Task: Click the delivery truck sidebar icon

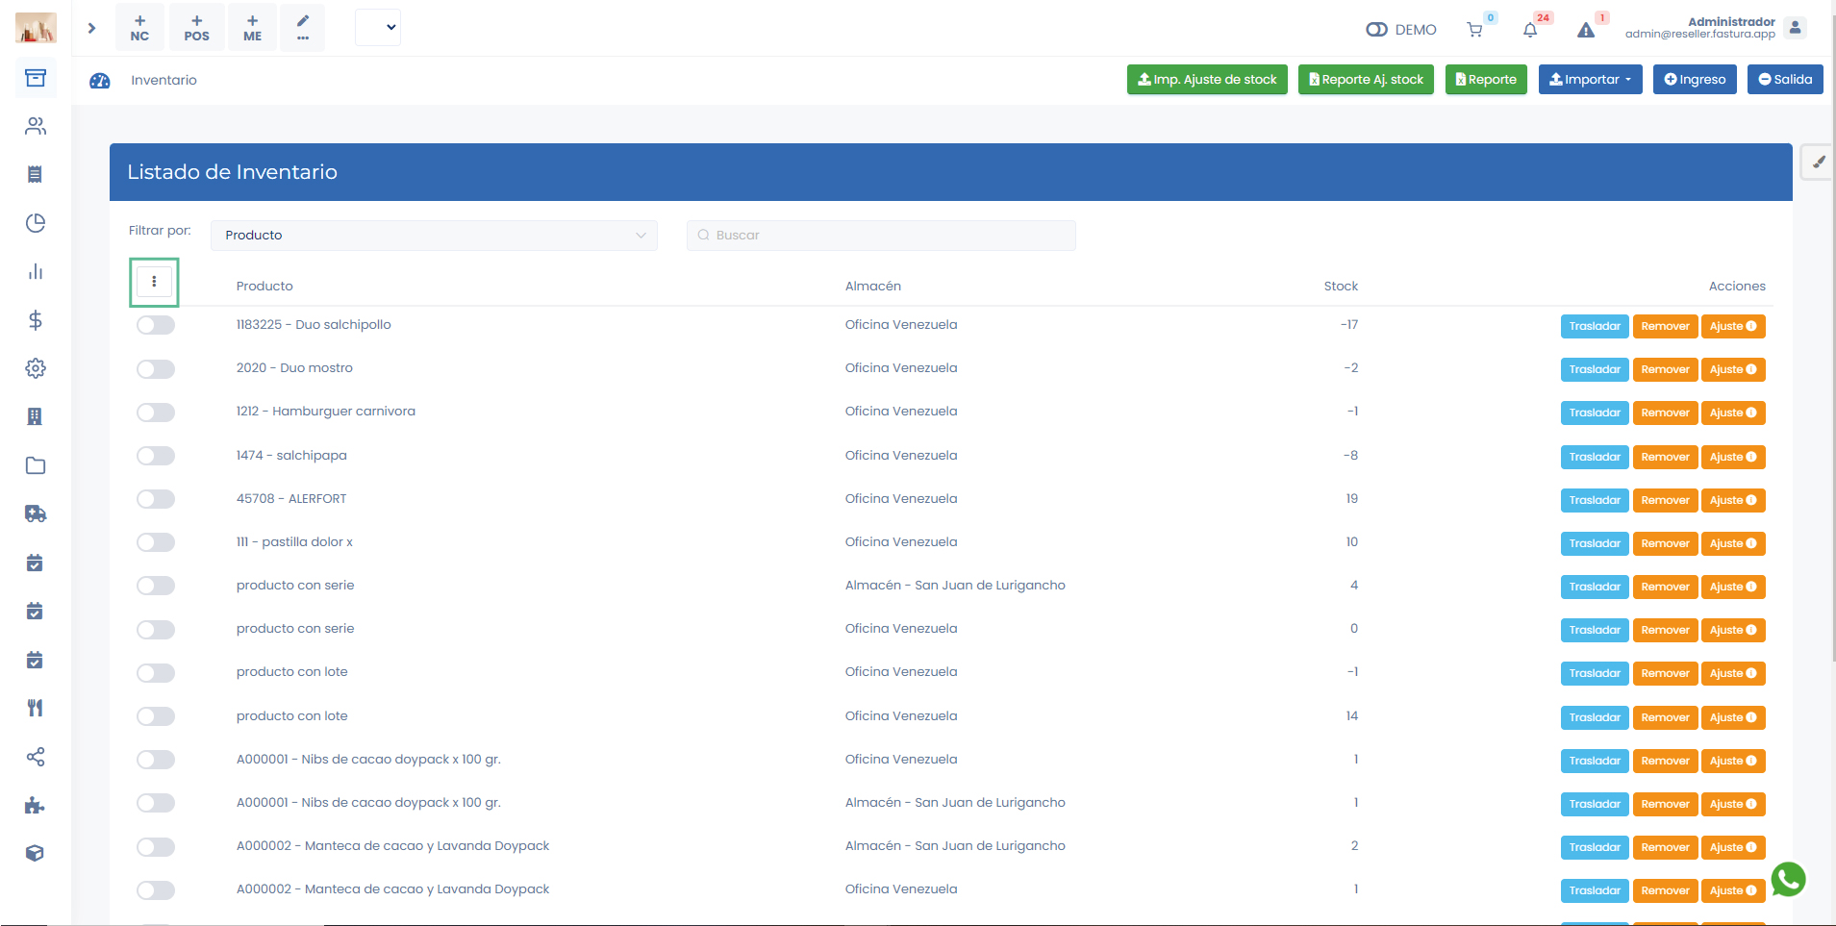Action: click(36, 514)
